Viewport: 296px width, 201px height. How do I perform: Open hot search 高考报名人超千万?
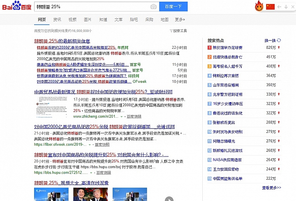pyautogui.click(x=227, y=66)
